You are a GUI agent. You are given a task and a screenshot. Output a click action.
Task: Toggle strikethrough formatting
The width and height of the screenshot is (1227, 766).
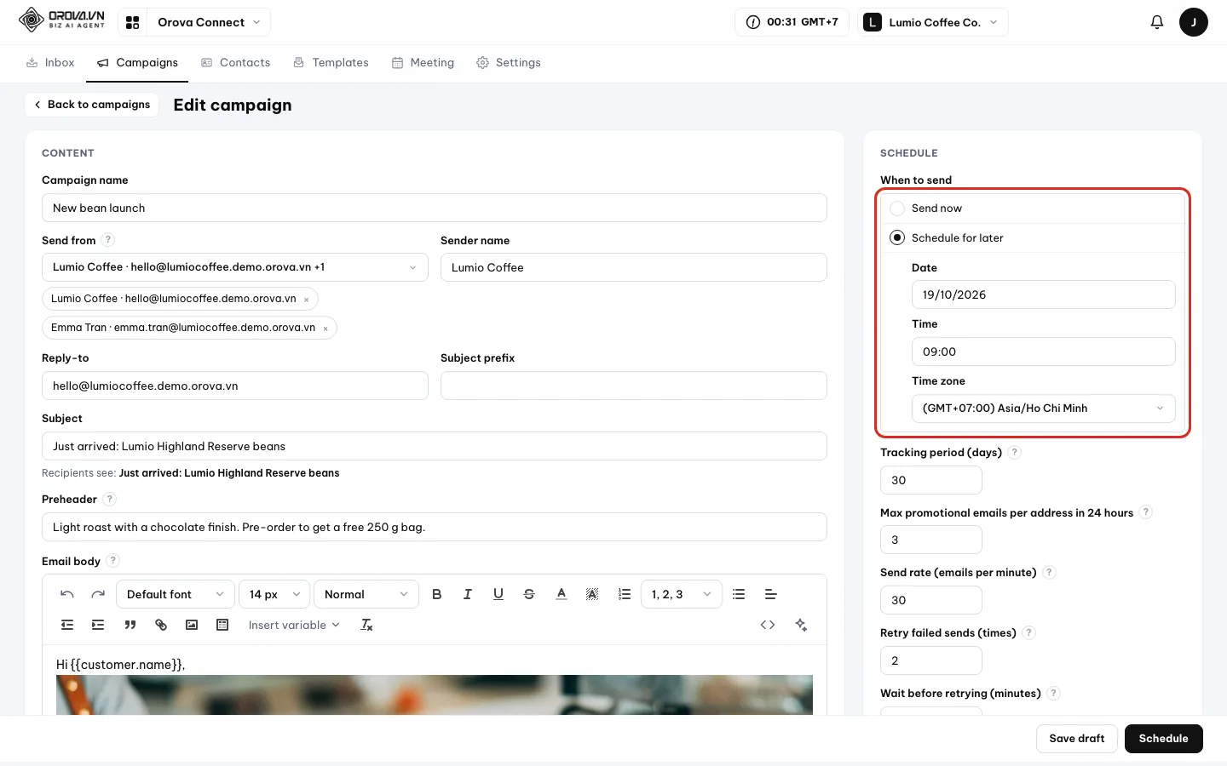pyautogui.click(x=529, y=594)
